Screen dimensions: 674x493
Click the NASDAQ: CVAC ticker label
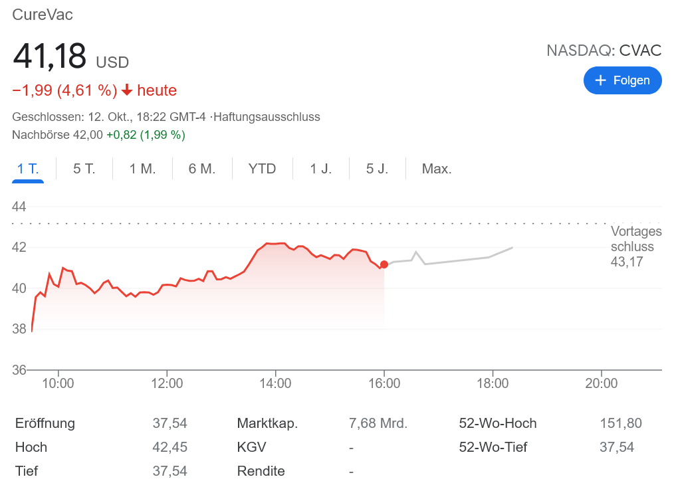[x=604, y=50]
